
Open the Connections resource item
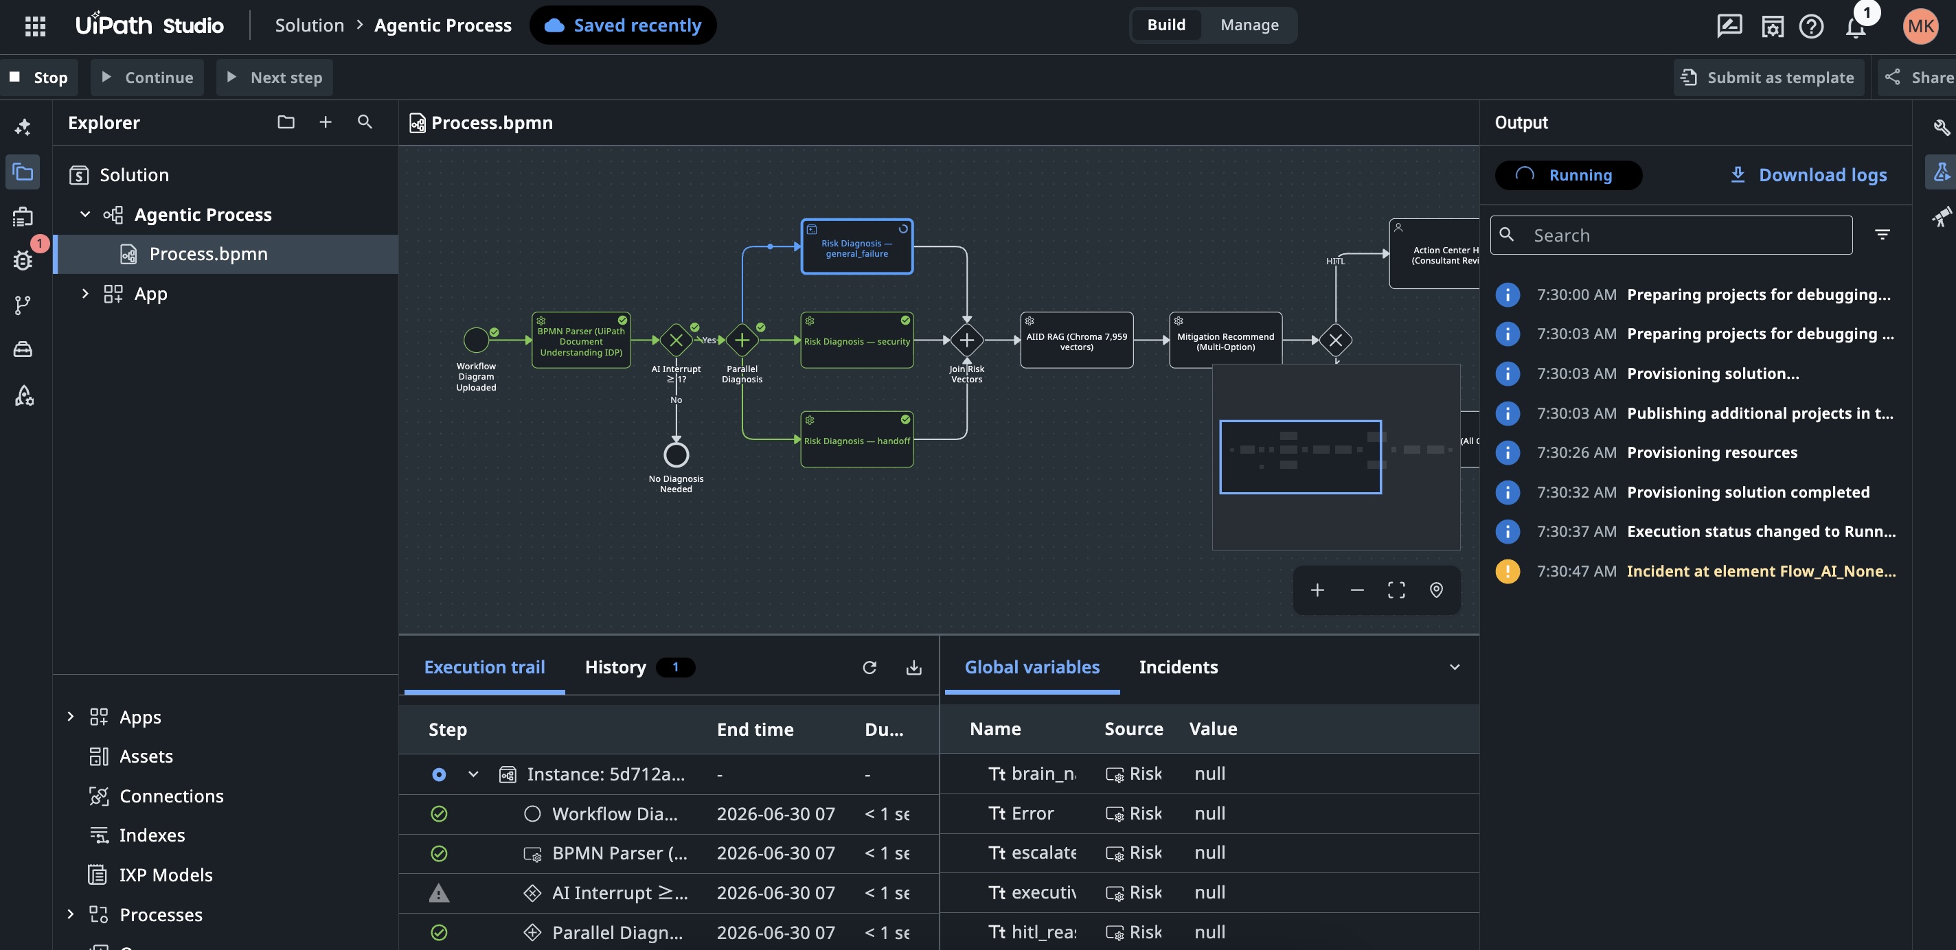point(171,796)
